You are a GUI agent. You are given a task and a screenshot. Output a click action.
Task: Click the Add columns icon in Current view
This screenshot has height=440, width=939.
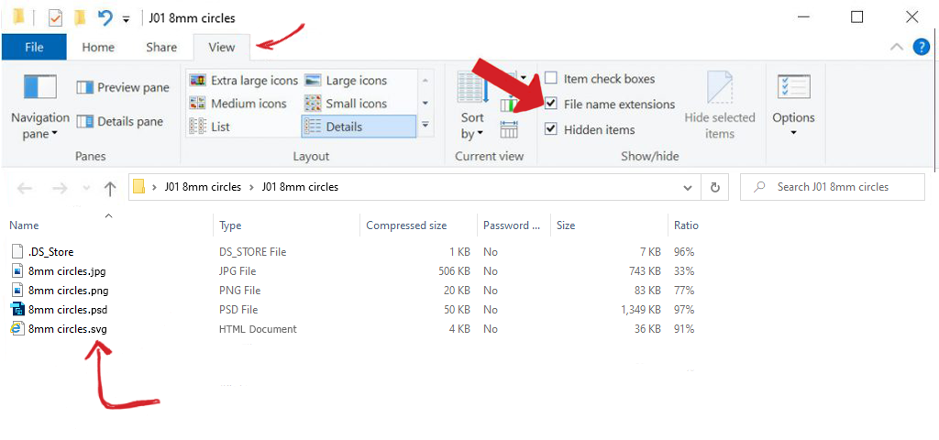click(506, 105)
